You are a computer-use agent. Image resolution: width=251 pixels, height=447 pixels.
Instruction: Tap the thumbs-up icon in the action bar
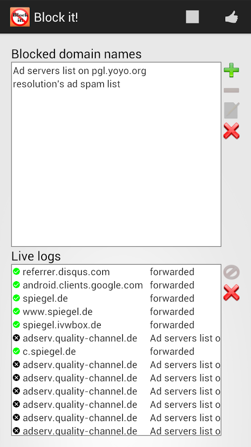tap(231, 17)
